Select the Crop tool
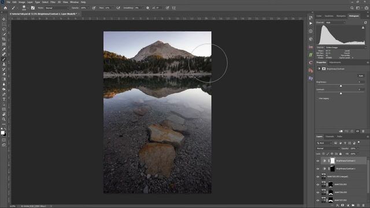This screenshot has width=370, height=208. [x=4, y=39]
